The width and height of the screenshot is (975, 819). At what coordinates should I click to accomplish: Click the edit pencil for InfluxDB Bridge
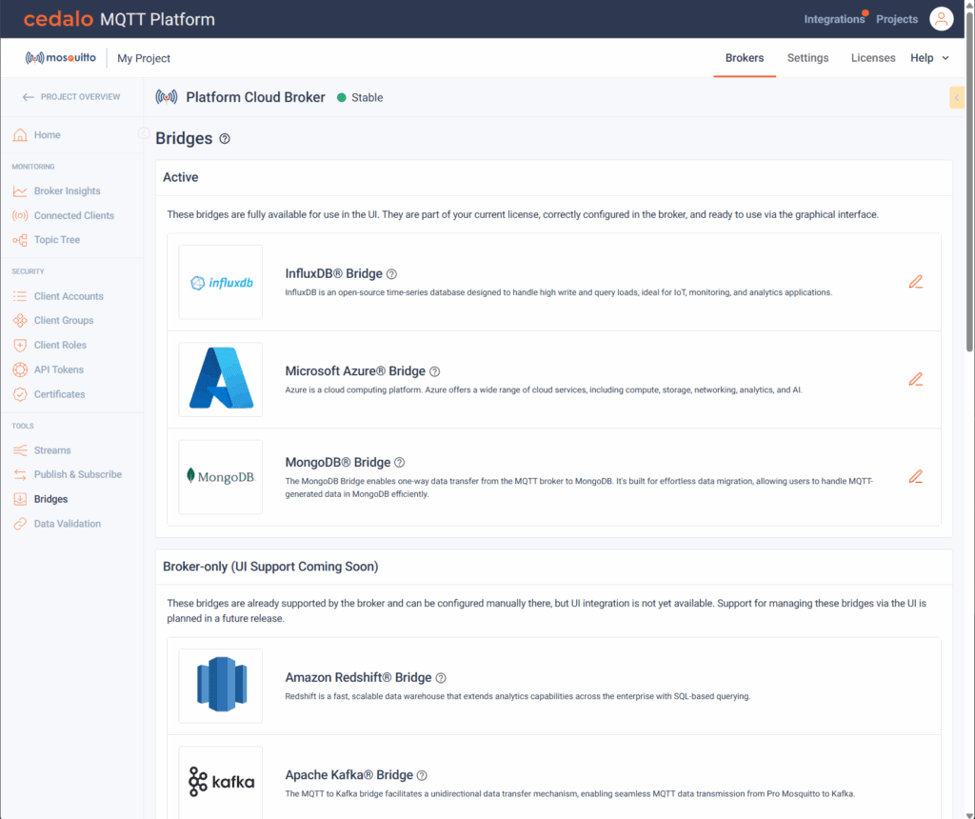coord(915,282)
